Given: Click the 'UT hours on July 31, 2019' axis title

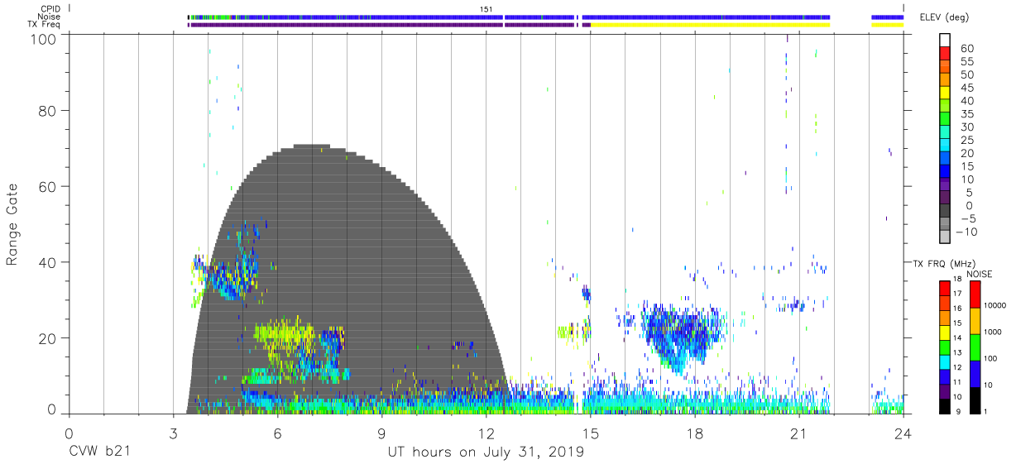Looking at the screenshot, I should [x=486, y=452].
